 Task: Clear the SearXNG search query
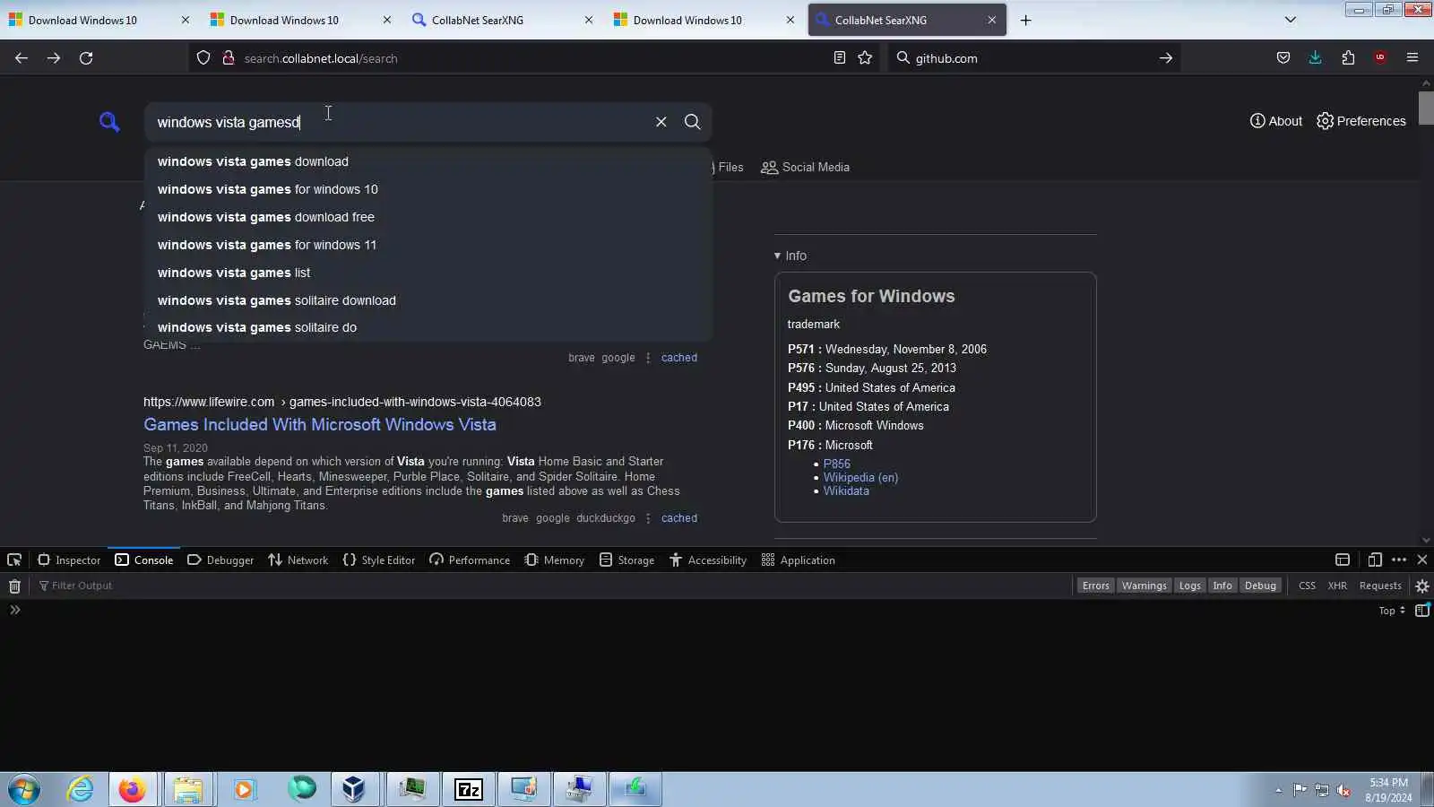click(x=661, y=122)
